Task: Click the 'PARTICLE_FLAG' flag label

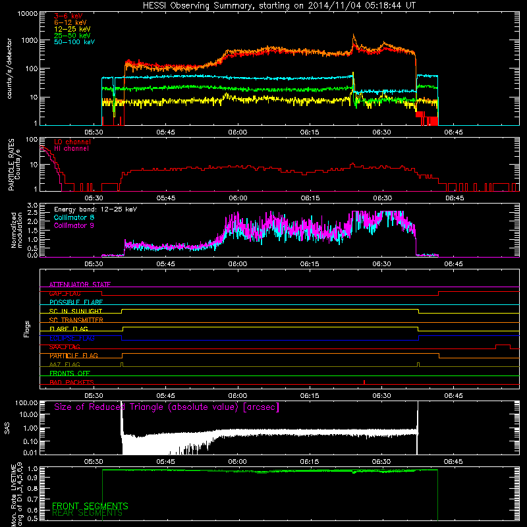Action: (74, 356)
